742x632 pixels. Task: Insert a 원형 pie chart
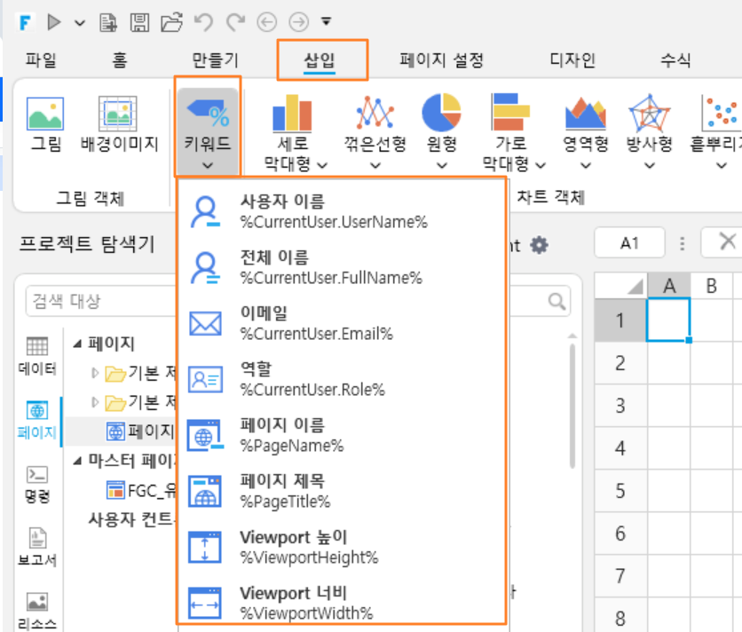tap(441, 131)
